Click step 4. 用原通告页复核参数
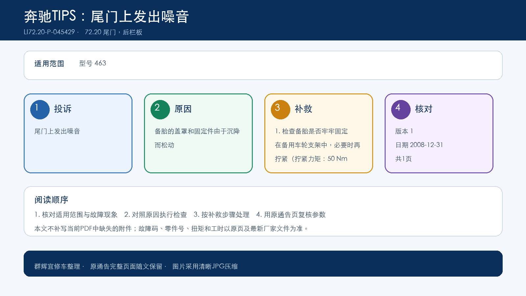The height and width of the screenshot is (296, 526). pos(291,215)
